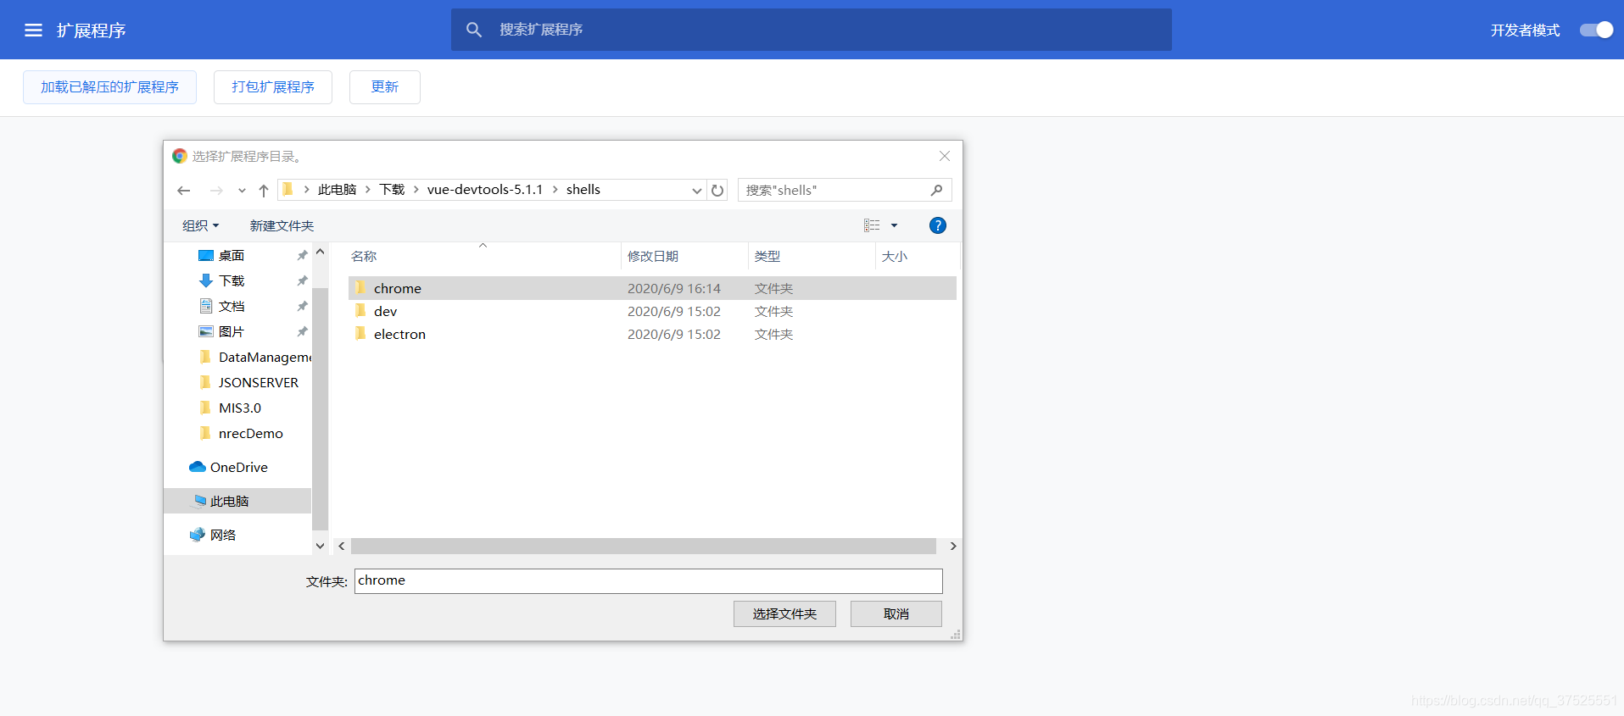This screenshot has height=716, width=1624.
Task: Click the pin icon beside 文档
Action: tap(302, 307)
